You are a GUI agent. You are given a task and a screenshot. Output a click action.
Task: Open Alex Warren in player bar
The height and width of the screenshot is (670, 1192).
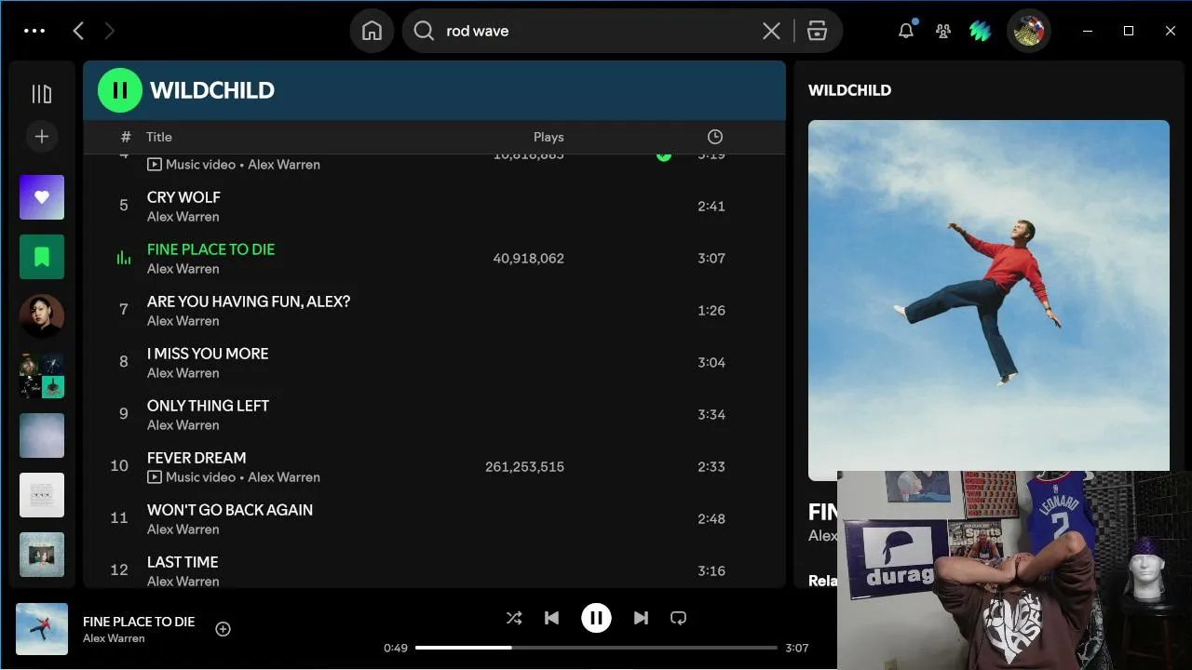[x=114, y=638]
